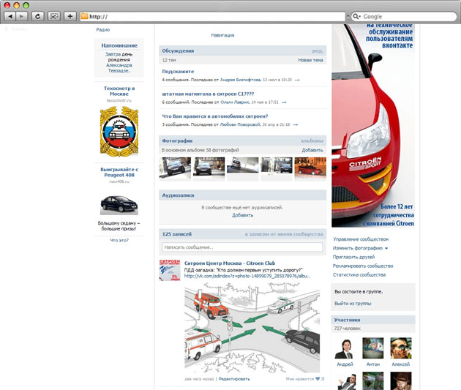461x390 pixels.
Task: Click Добавить link under audio section
Action: point(242,215)
